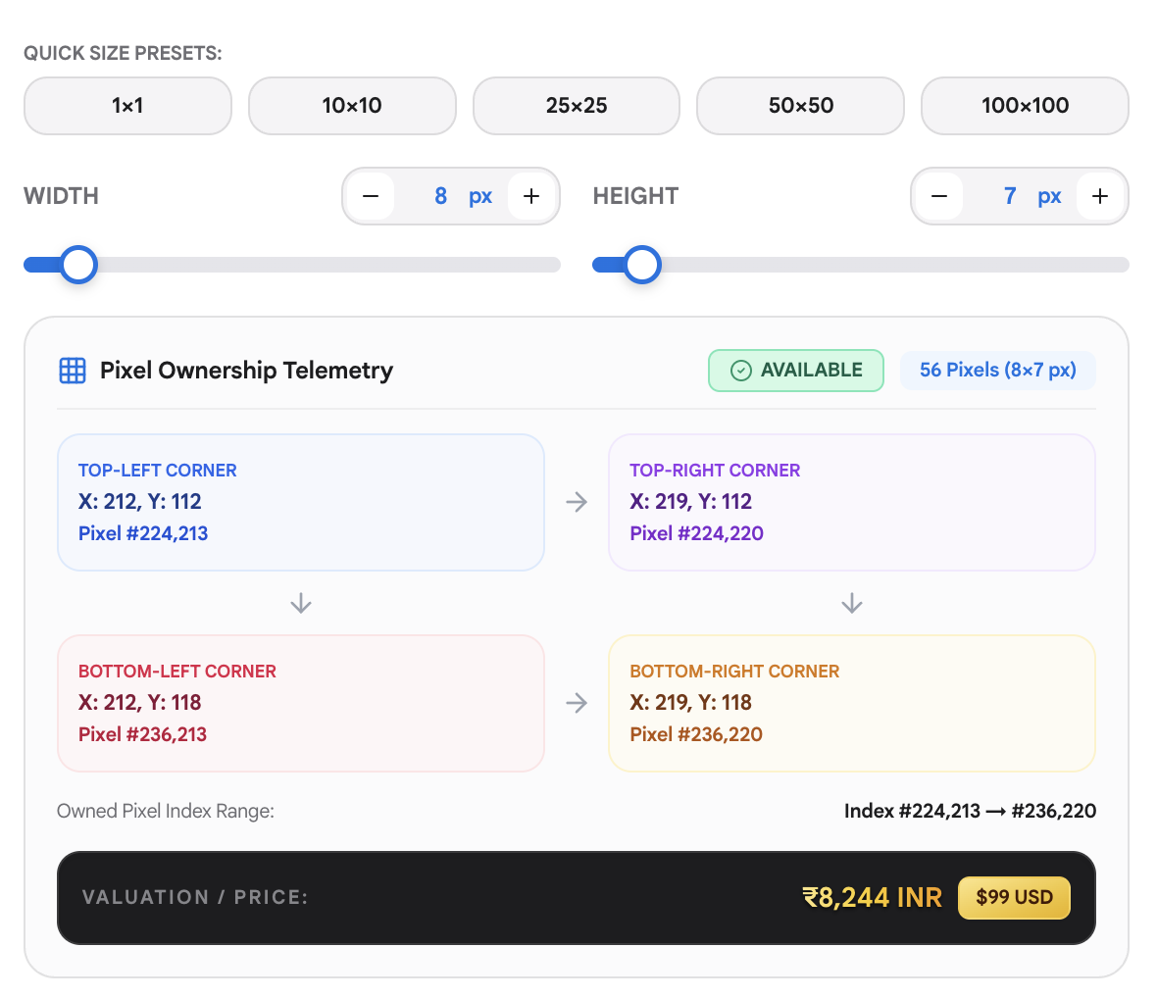Decrease height with the minus button

pyautogui.click(x=939, y=196)
